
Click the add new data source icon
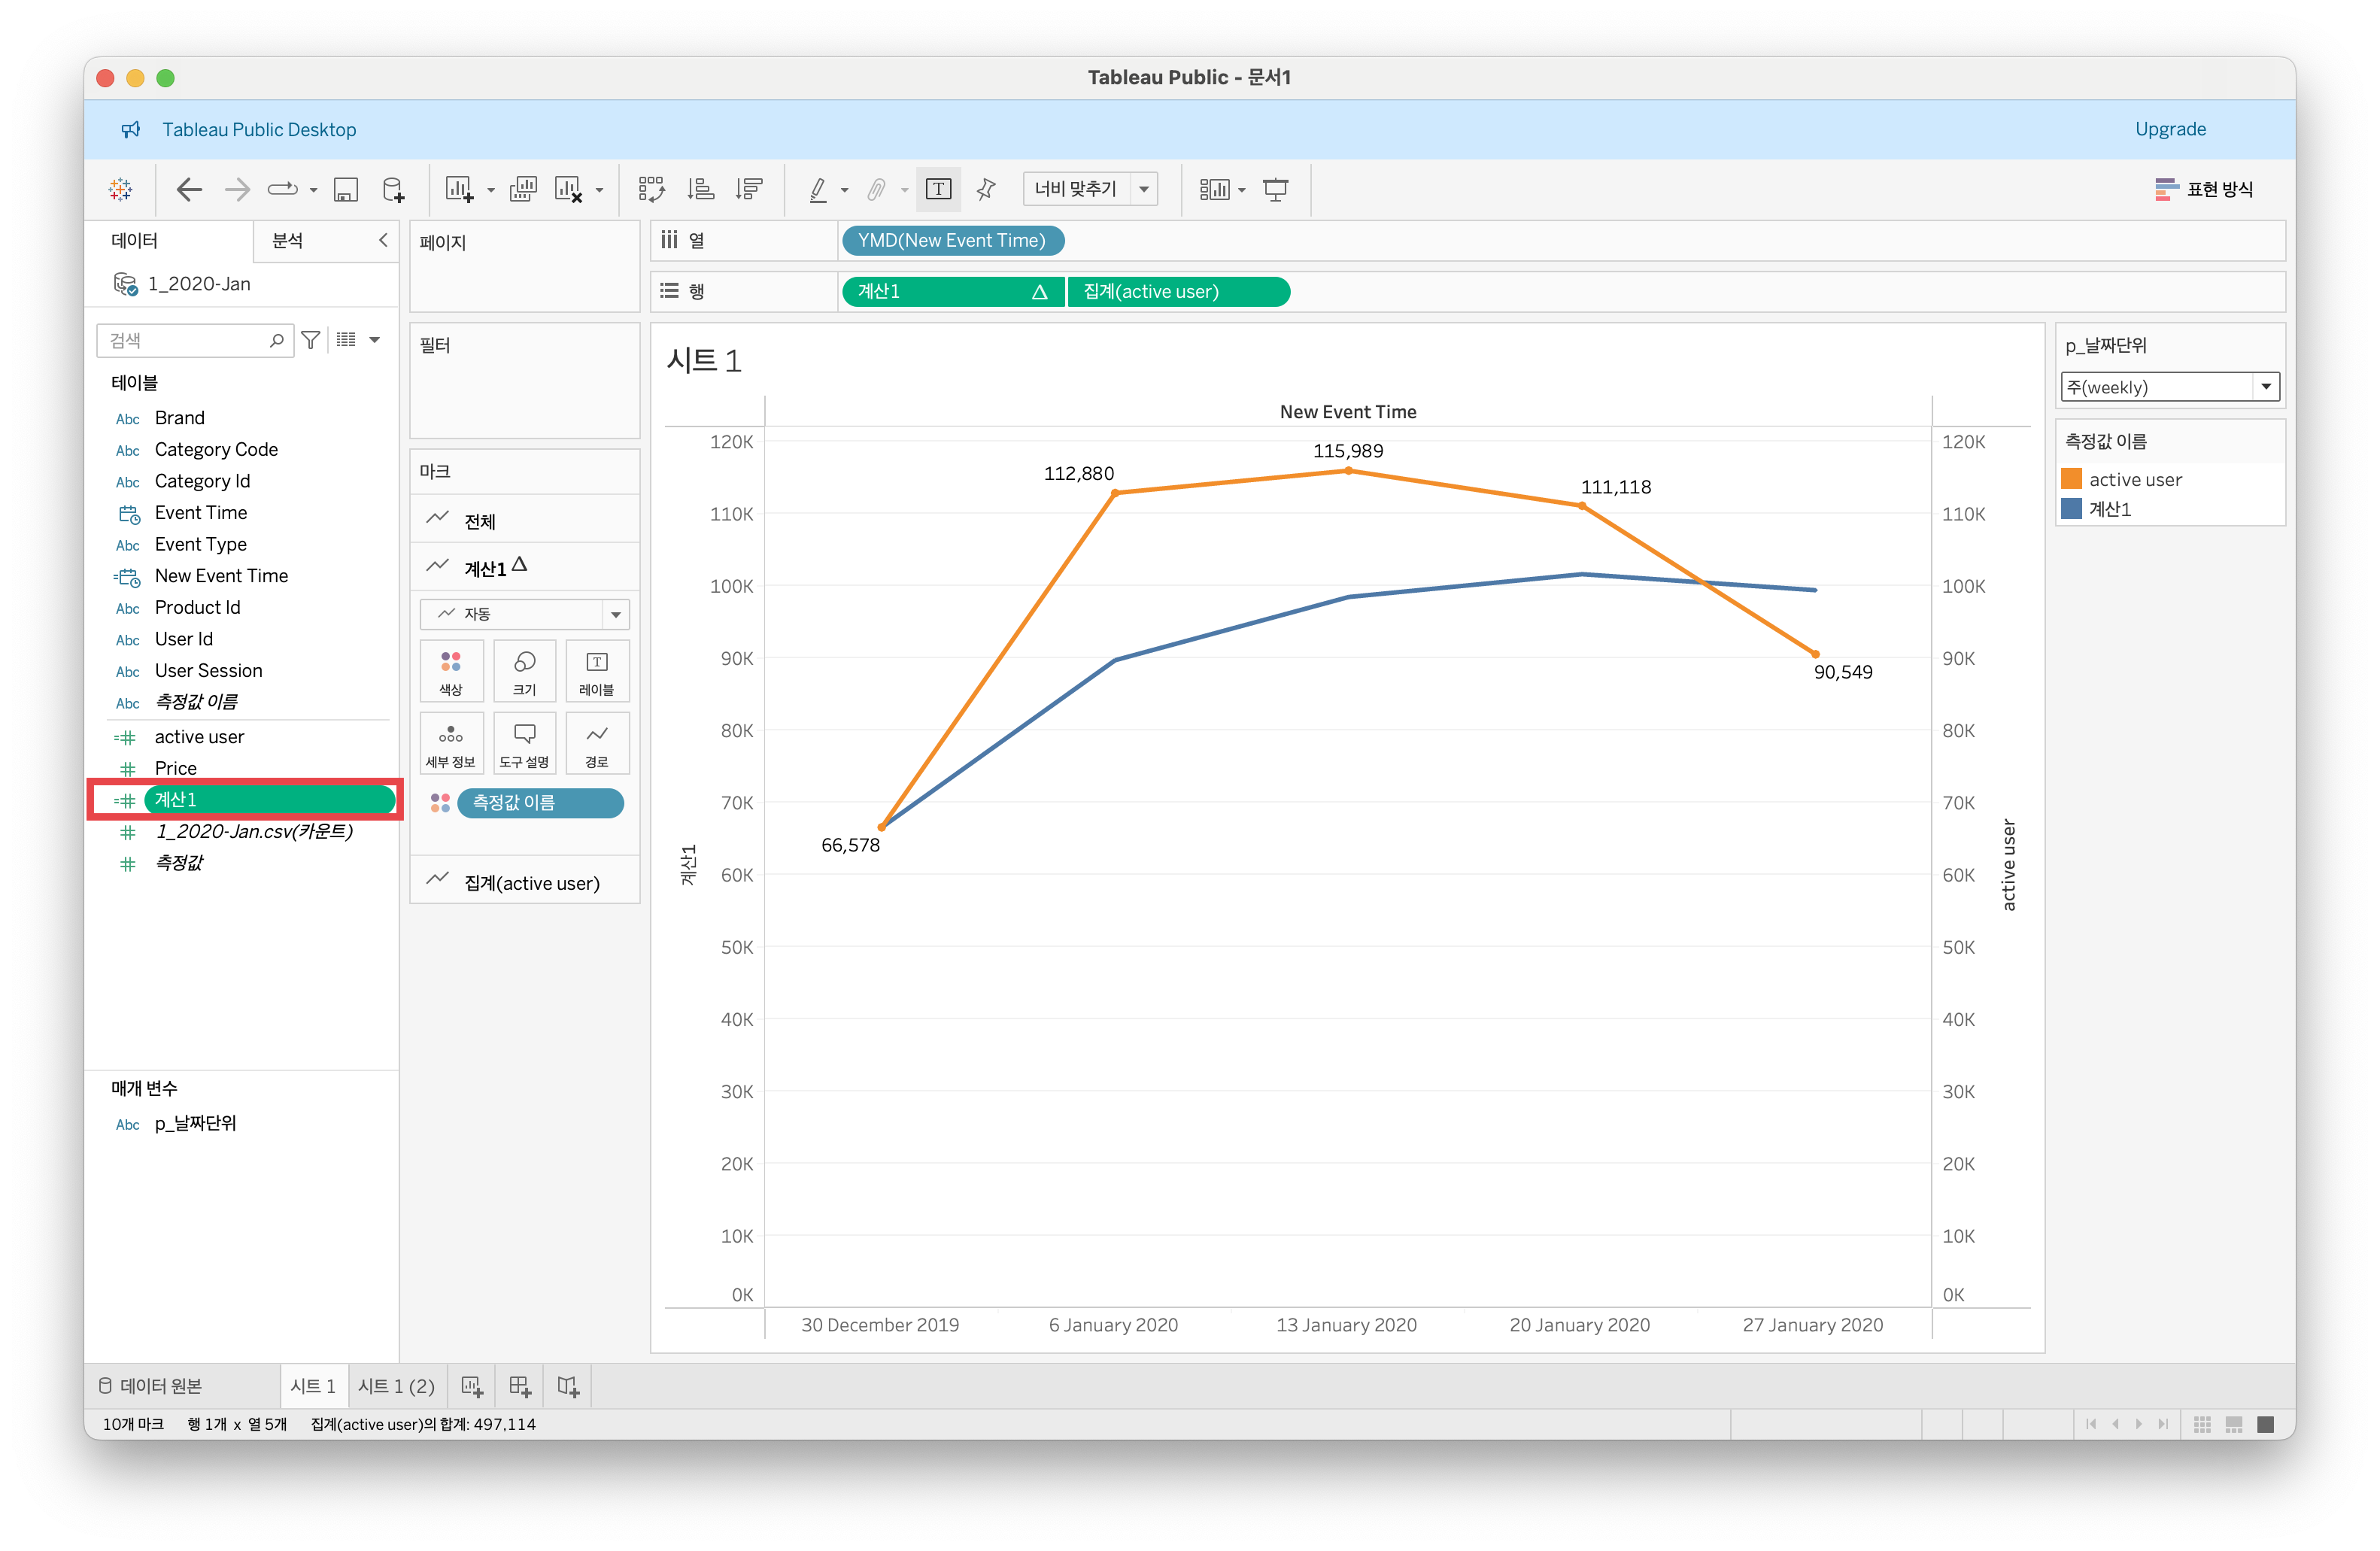[394, 189]
